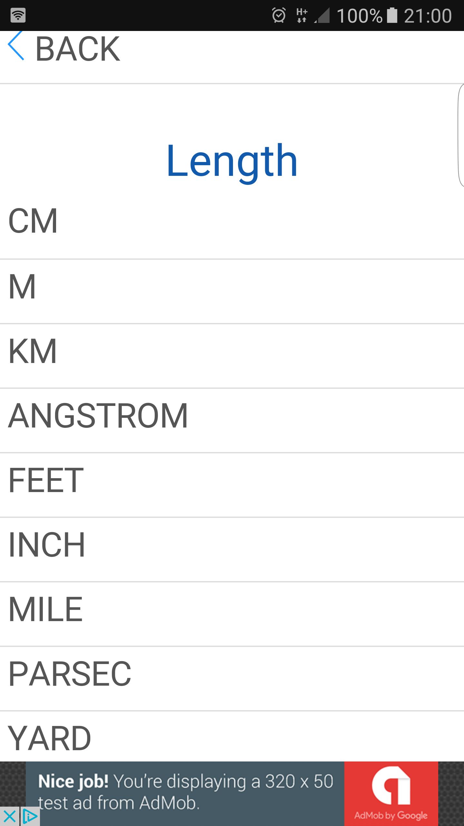464x826 pixels.
Task: Open the AdMob test ad text
Action: click(x=185, y=792)
